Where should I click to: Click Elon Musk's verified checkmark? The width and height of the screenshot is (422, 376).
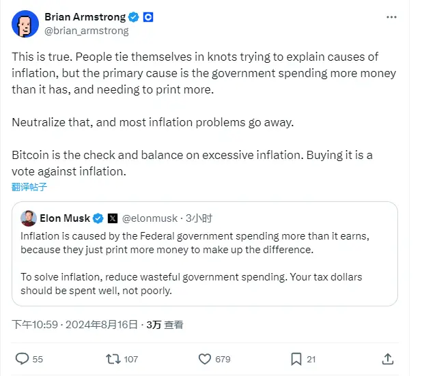click(98, 218)
